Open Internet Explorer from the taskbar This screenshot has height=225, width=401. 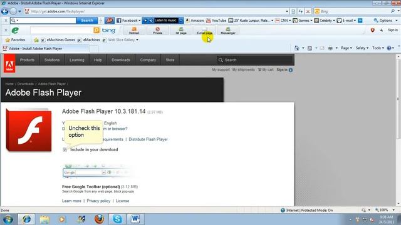tap(26, 219)
